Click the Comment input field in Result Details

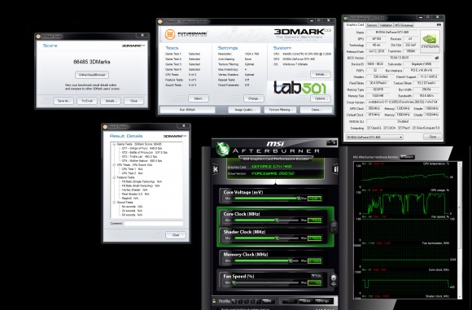(x=154, y=223)
